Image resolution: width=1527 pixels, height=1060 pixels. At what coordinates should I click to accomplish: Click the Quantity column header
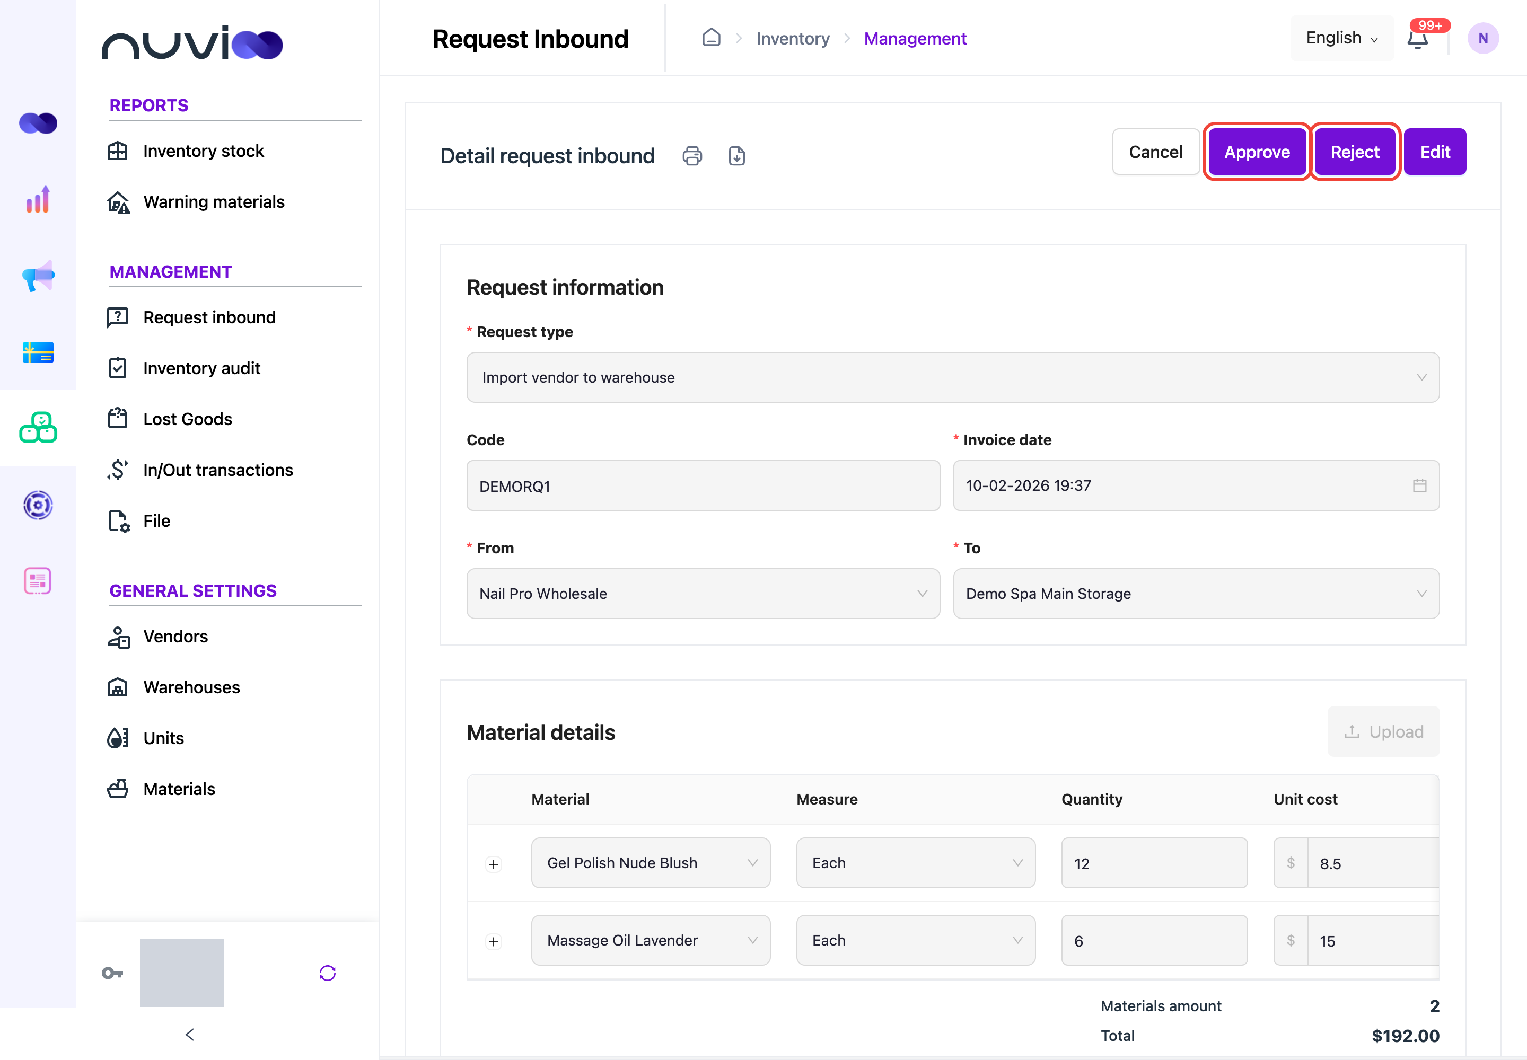pyautogui.click(x=1092, y=799)
